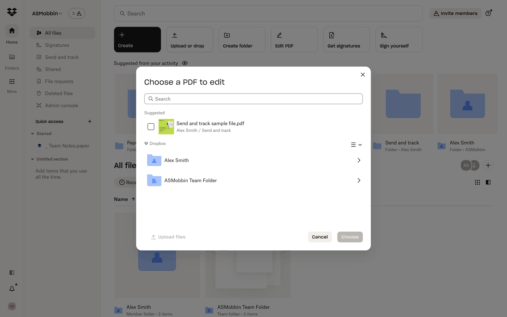Open Admin console in sidebar

(x=62, y=105)
